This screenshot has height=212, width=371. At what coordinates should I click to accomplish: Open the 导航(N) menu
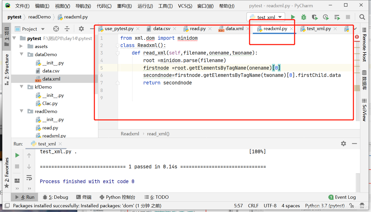83,6
